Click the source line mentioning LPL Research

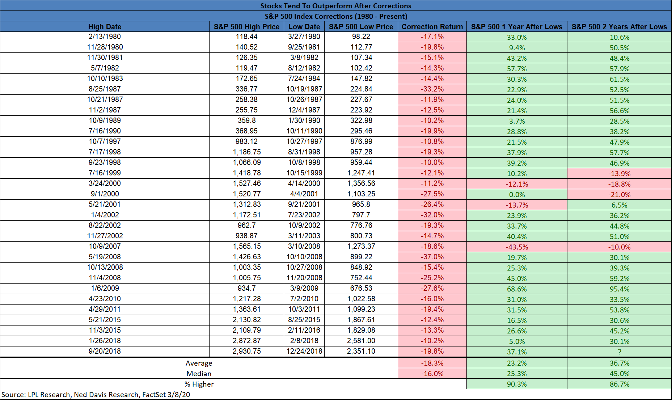96,395
